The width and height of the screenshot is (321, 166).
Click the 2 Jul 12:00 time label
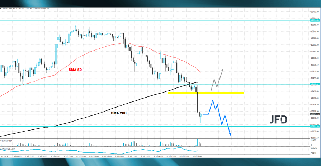pyautogui.click(x=29, y=156)
